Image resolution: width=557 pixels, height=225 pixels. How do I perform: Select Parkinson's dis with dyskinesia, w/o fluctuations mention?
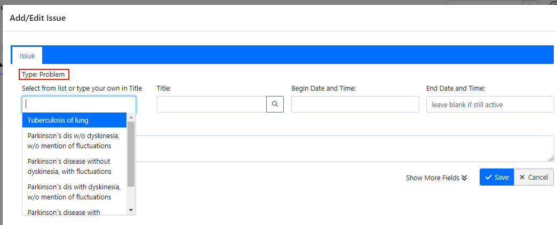[x=74, y=192]
